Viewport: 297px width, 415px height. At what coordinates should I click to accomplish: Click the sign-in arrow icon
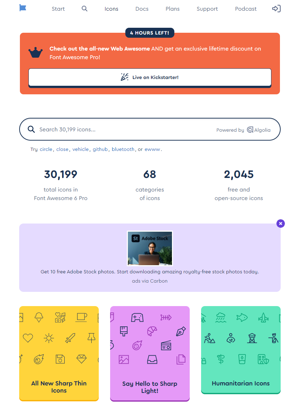pos(276,9)
